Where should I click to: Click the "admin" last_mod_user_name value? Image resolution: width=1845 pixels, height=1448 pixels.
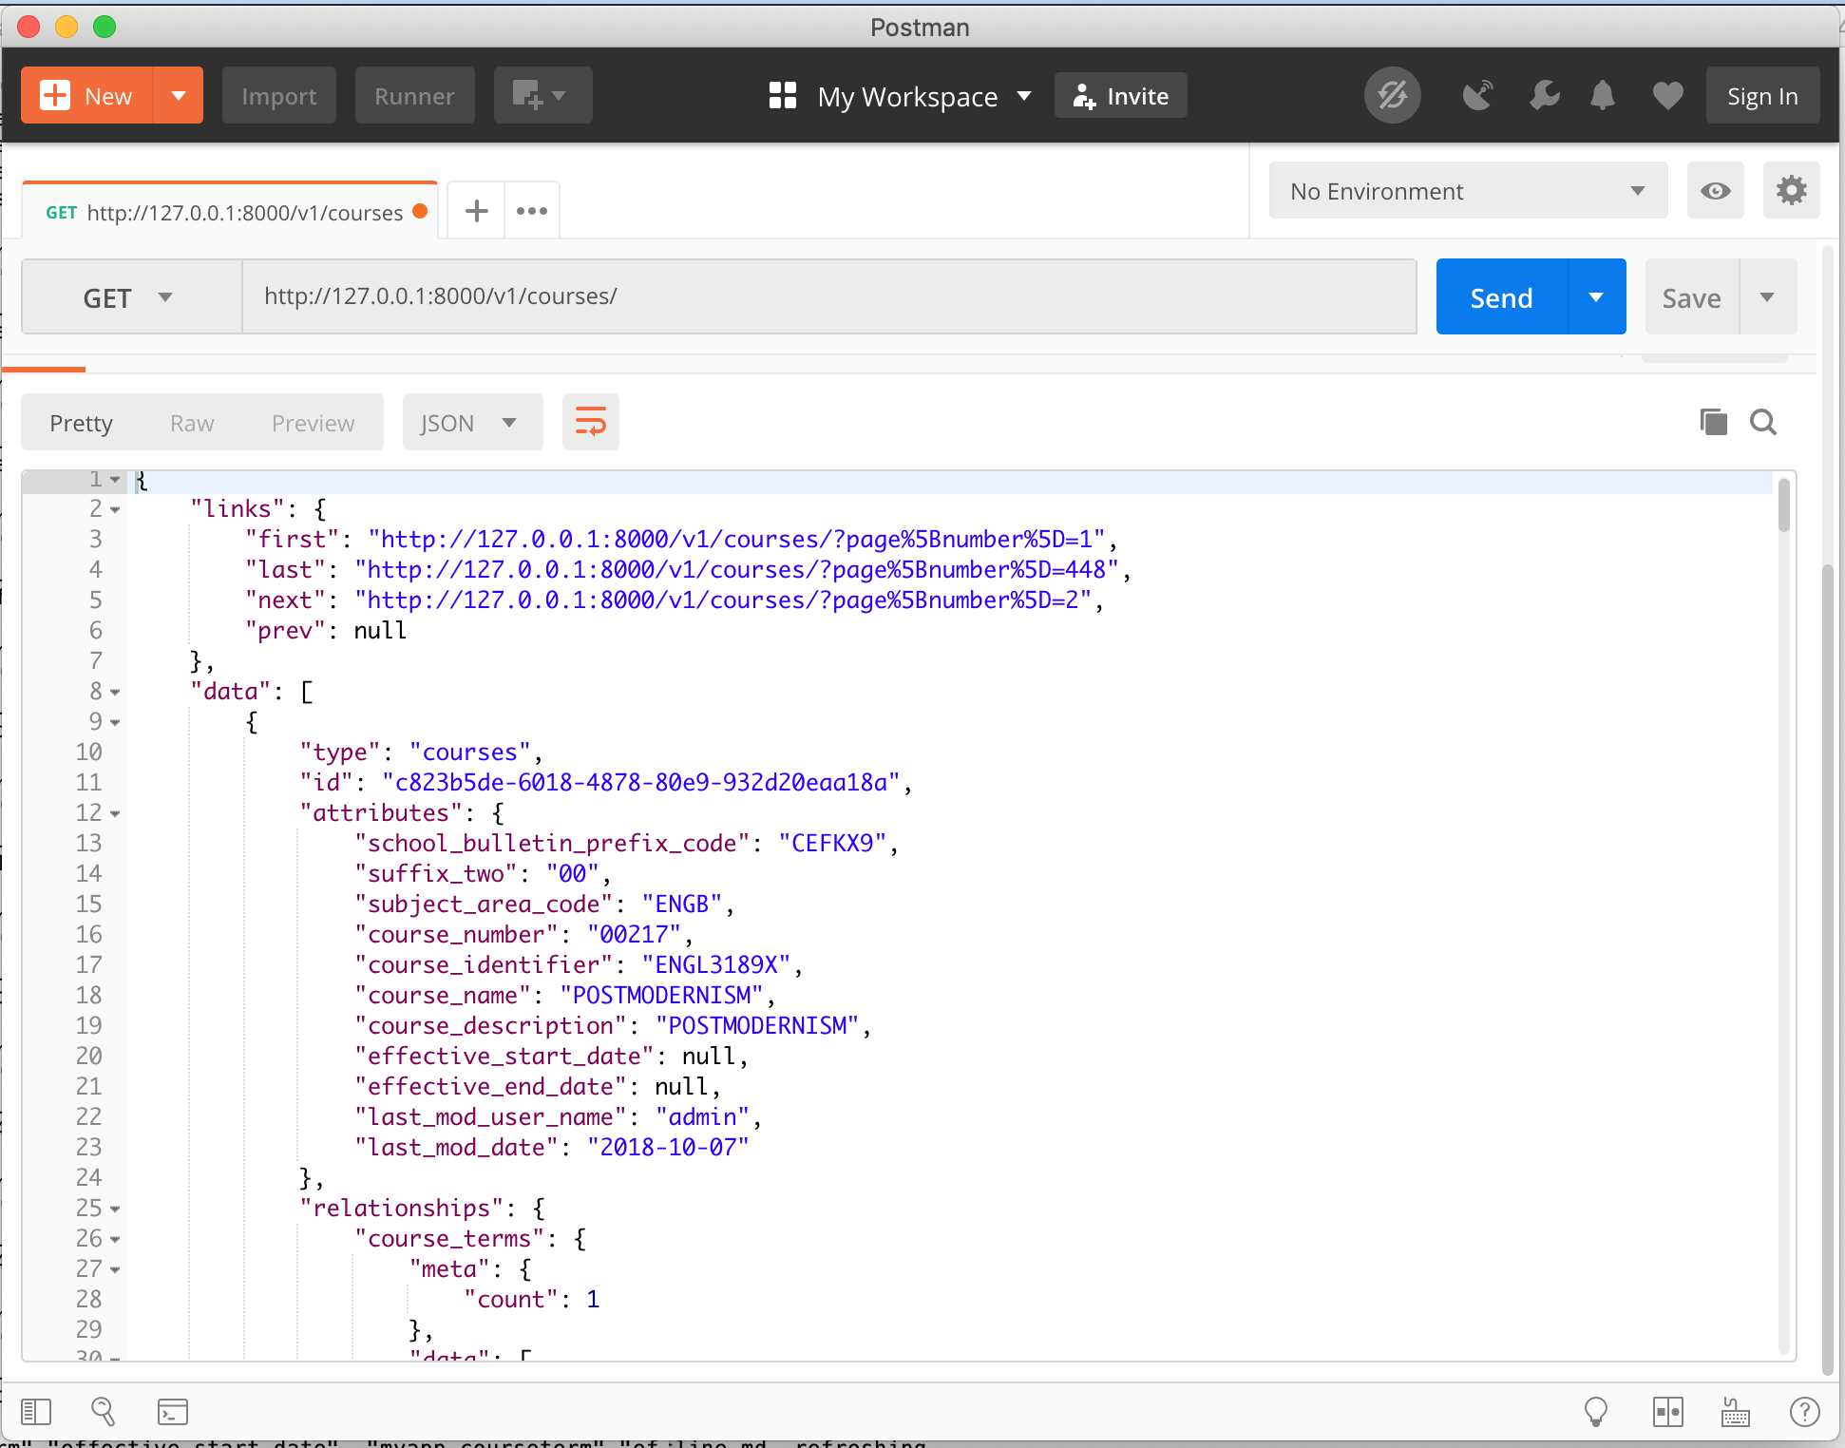(702, 1117)
